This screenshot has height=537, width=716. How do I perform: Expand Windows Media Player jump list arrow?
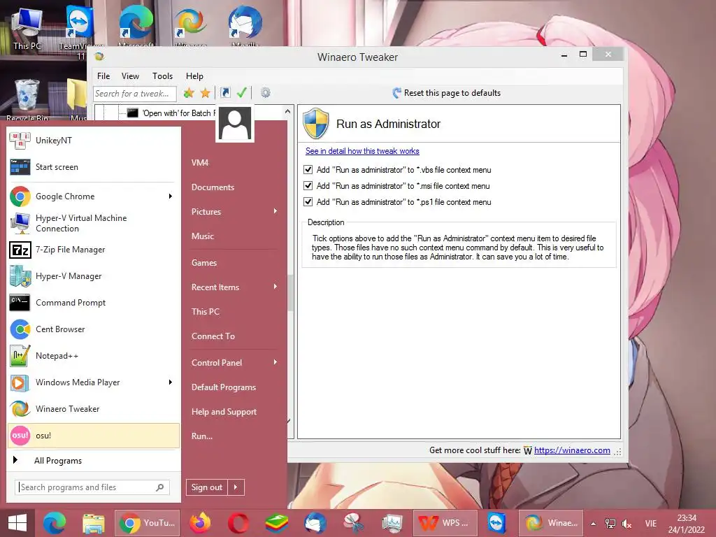pos(171,382)
